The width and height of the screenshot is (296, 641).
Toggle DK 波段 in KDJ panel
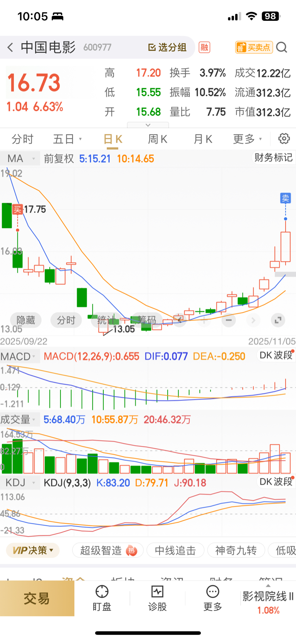tap(276, 481)
